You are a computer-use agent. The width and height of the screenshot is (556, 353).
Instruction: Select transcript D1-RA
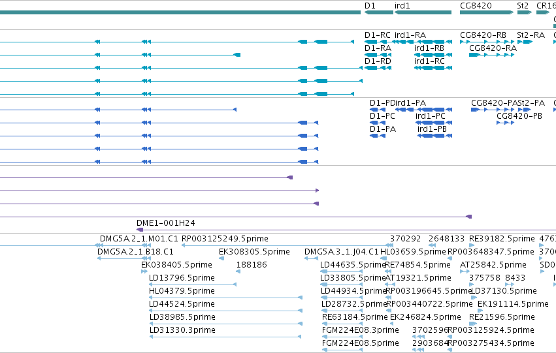click(x=378, y=48)
